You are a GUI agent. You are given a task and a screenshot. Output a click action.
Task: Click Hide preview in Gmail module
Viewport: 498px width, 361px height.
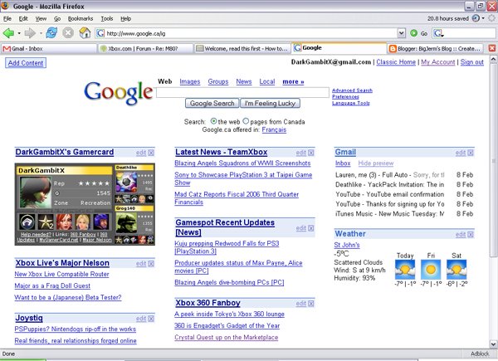(376, 163)
